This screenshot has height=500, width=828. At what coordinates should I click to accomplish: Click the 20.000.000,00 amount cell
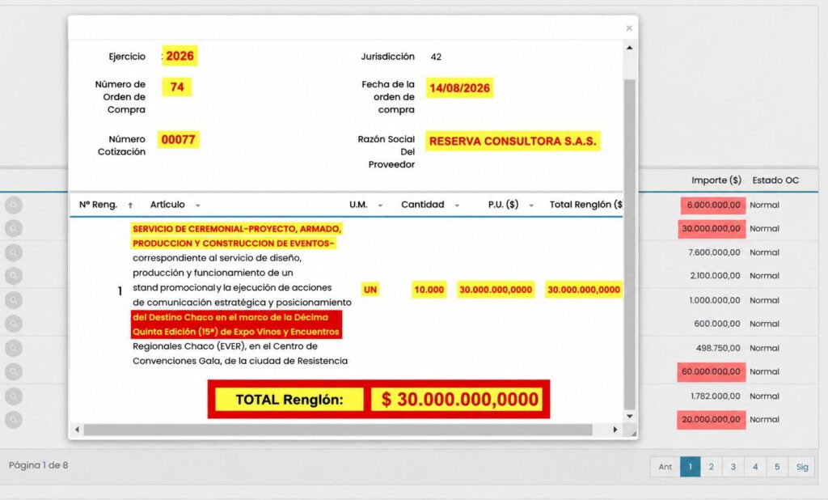pos(712,420)
